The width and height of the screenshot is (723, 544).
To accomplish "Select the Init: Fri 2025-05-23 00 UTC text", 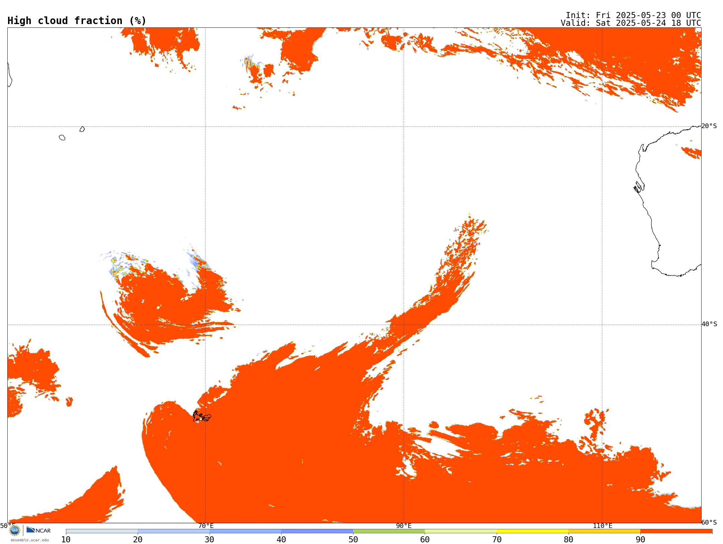I will pos(633,15).
